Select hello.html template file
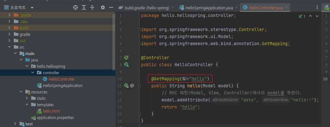 51,111
